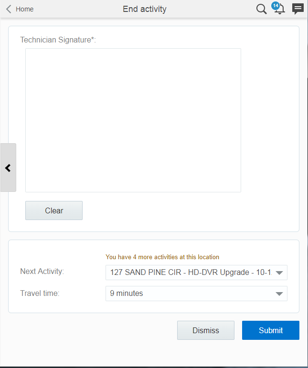Viewport: 308px width, 368px height.
Task: Click the blue 14 notification badge
Action: coord(276,6)
